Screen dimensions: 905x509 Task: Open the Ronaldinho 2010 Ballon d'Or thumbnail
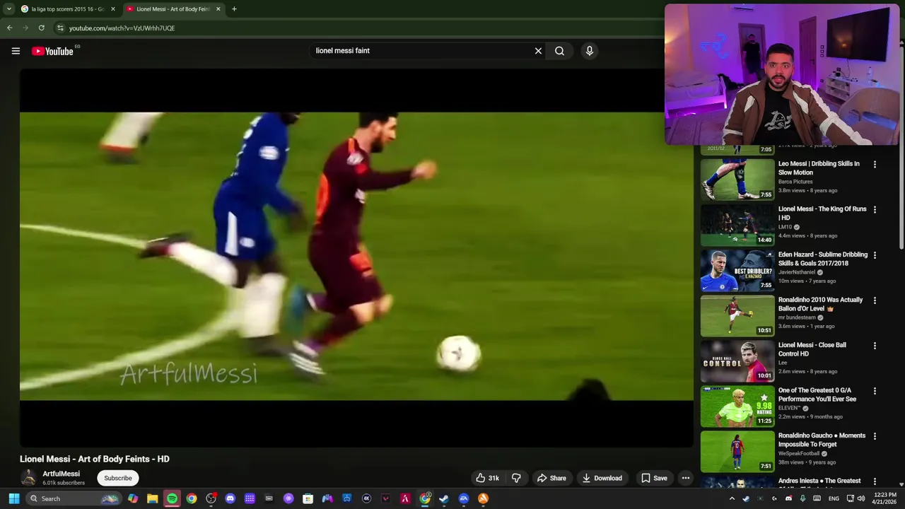coord(737,315)
